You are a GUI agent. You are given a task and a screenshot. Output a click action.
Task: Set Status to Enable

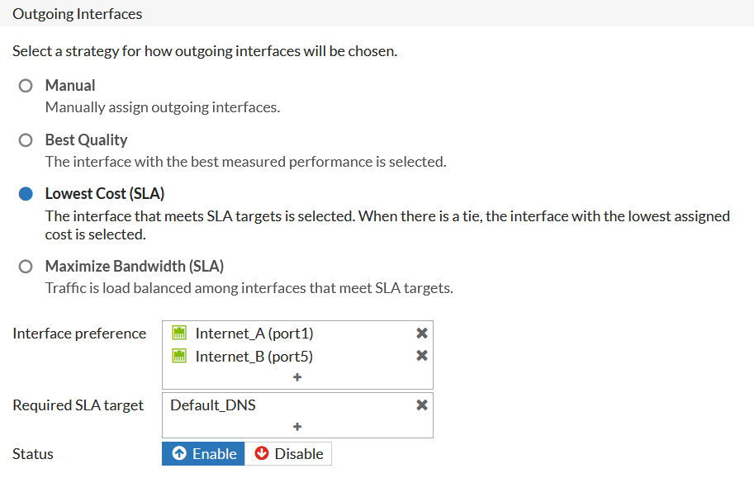click(x=204, y=454)
